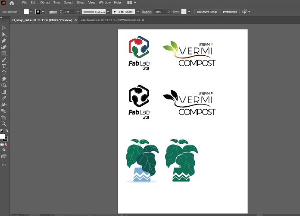Image resolution: width=300 pixels, height=216 pixels.
Task: Select the Pen tool
Action: [3, 41]
